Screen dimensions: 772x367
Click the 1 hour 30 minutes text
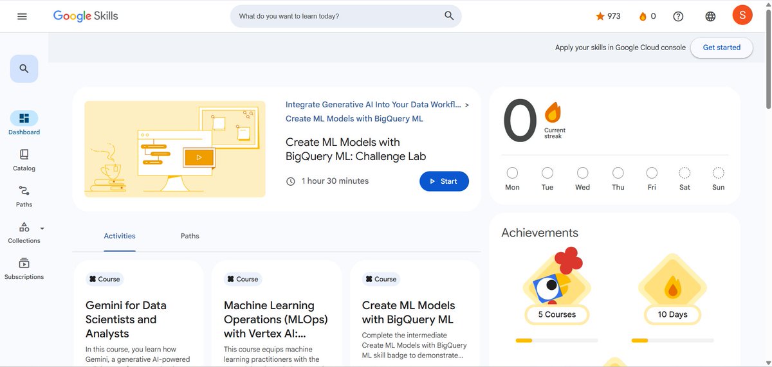coord(335,181)
